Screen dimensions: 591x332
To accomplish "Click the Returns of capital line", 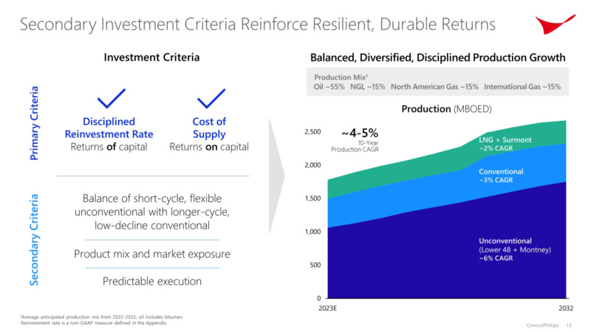I will tap(109, 147).
